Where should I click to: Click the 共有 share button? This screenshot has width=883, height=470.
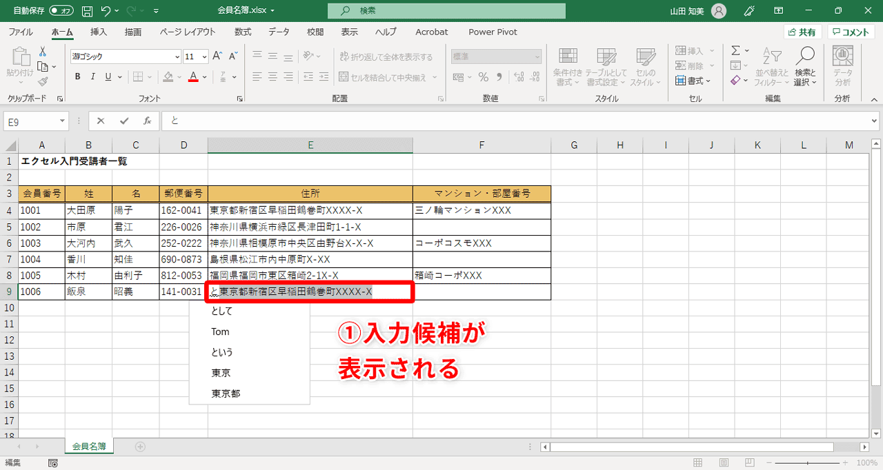(x=804, y=32)
